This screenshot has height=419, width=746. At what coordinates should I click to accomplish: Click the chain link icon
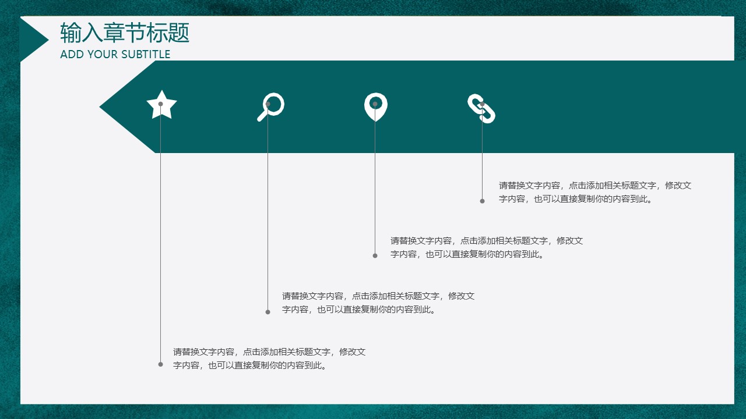(481, 107)
